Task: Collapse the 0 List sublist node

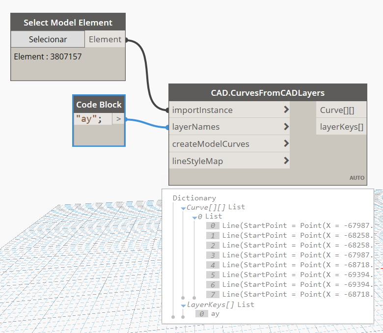Action: coord(194,218)
